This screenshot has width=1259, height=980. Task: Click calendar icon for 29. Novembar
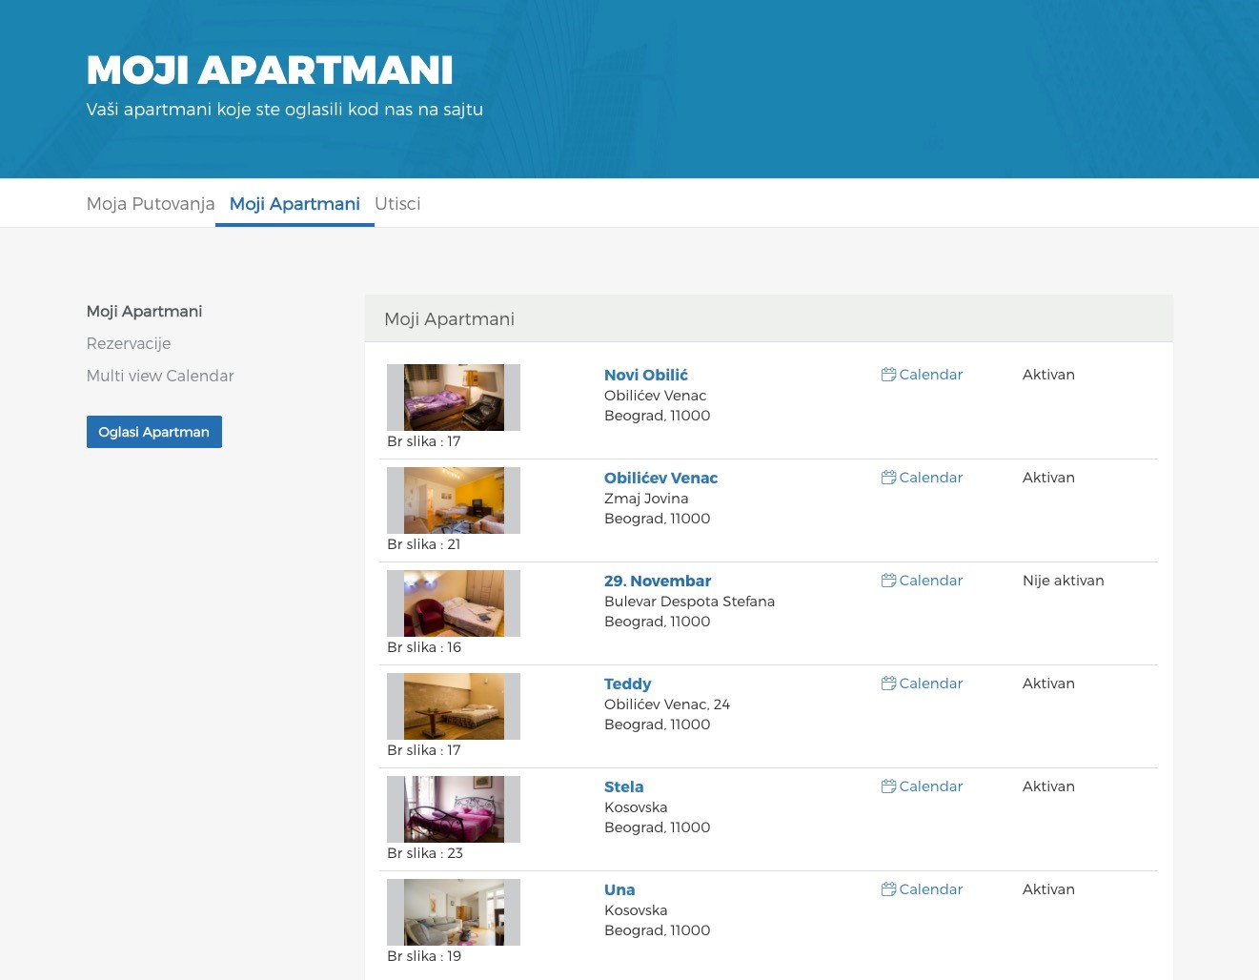[x=888, y=581]
